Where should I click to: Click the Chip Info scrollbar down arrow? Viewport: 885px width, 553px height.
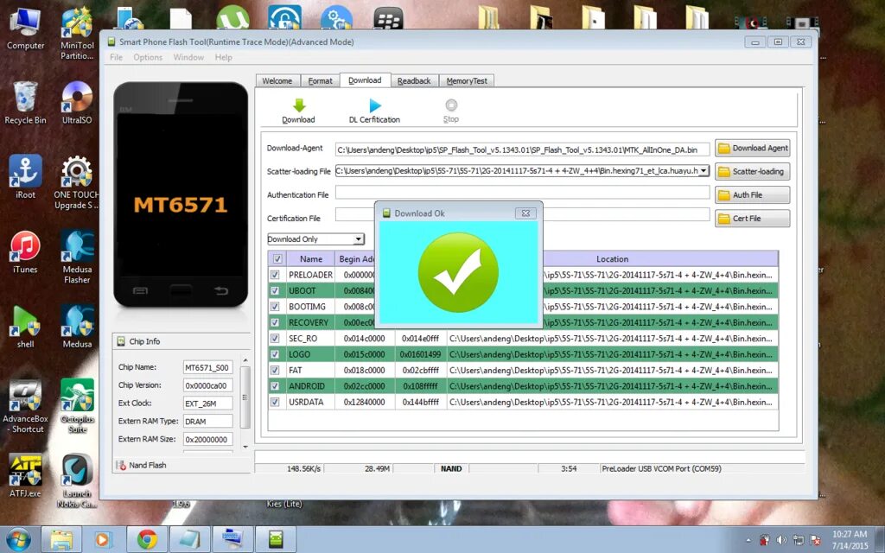click(x=245, y=447)
